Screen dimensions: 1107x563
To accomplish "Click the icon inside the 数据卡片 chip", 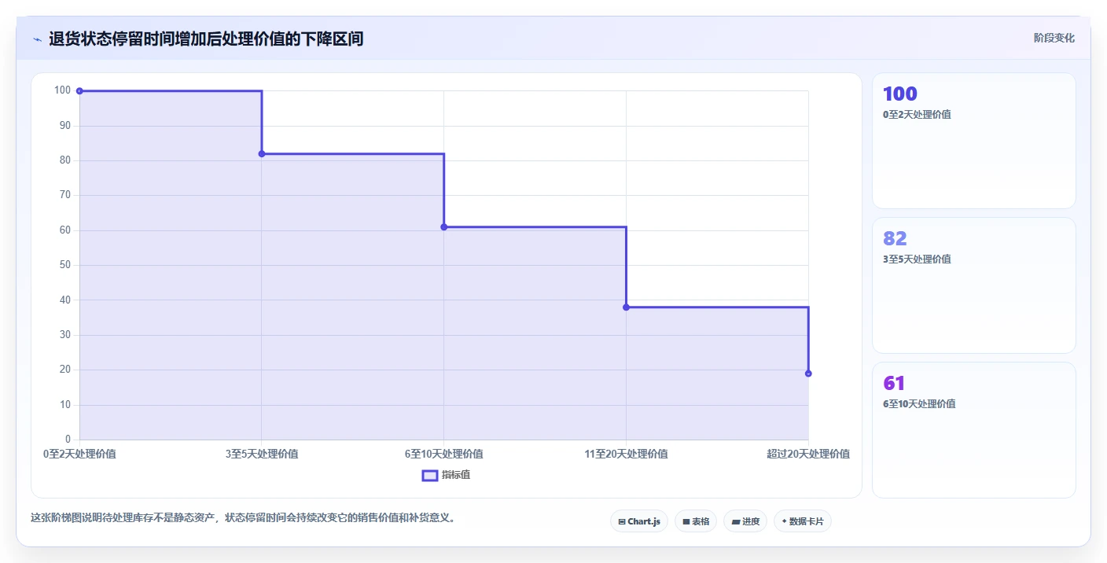I will (785, 521).
